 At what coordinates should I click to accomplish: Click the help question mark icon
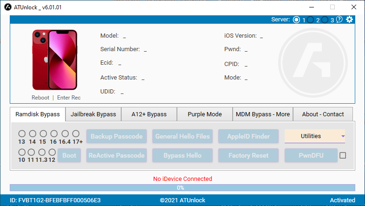tap(339, 20)
